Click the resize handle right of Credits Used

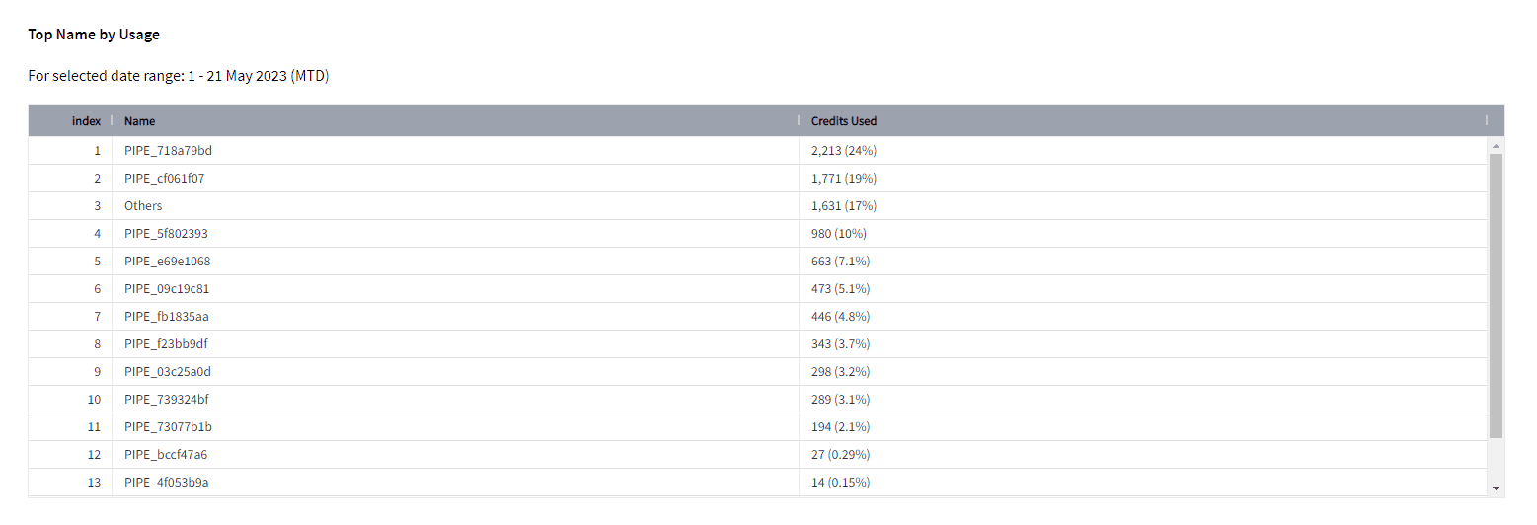coord(1486,121)
